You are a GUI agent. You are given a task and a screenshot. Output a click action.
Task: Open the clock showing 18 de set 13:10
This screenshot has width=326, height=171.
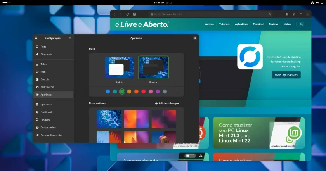tap(163, 3)
